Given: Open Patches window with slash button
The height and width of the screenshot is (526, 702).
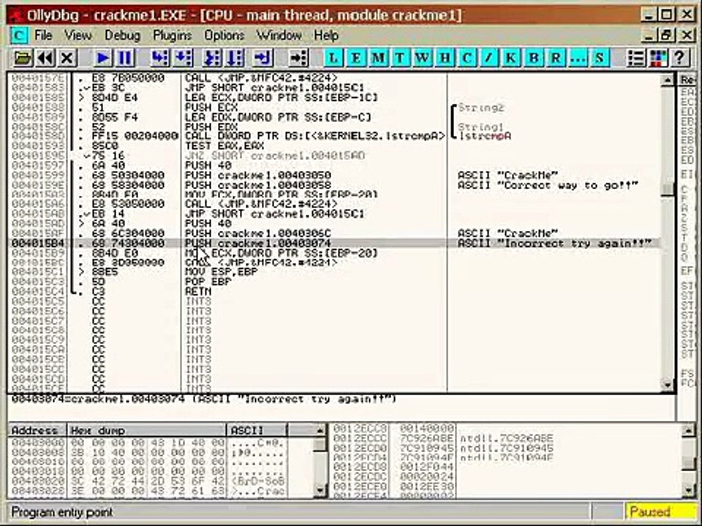Looking at the screenshot, I should 489,58.
